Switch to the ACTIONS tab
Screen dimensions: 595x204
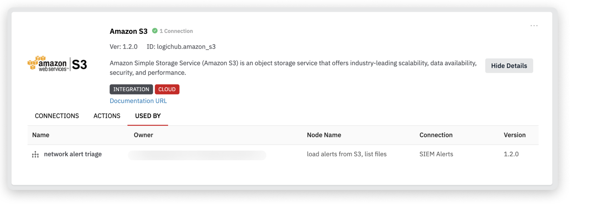point(107,116)
